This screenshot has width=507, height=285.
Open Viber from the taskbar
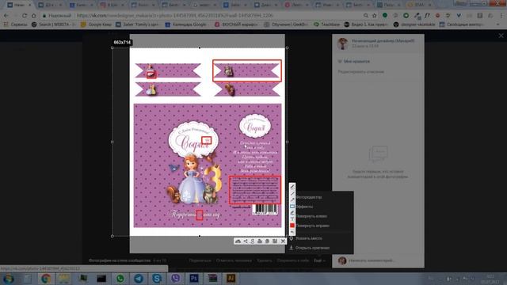(x=176, y=279)
